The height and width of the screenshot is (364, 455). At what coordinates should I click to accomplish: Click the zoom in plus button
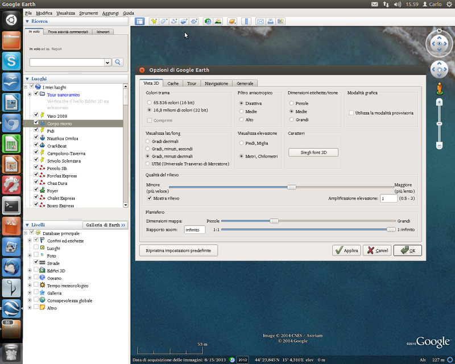point(439,102)
